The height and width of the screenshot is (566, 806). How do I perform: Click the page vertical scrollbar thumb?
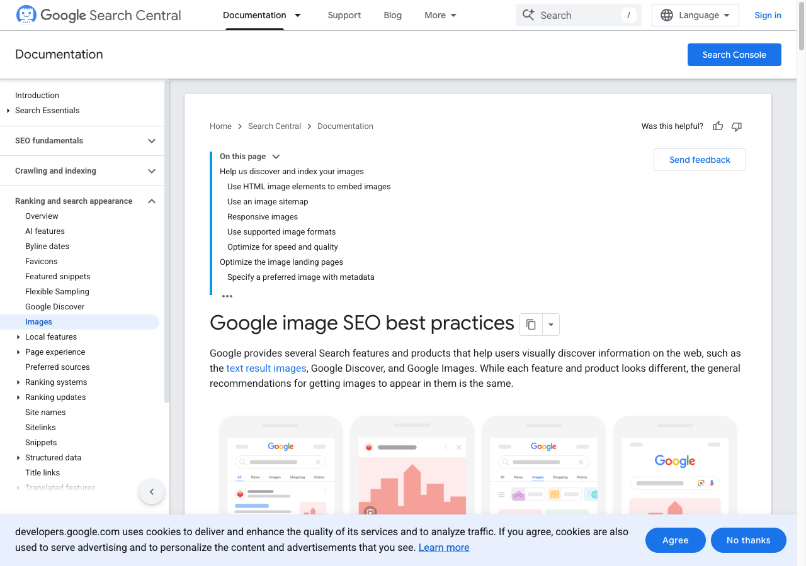point(802,26)
